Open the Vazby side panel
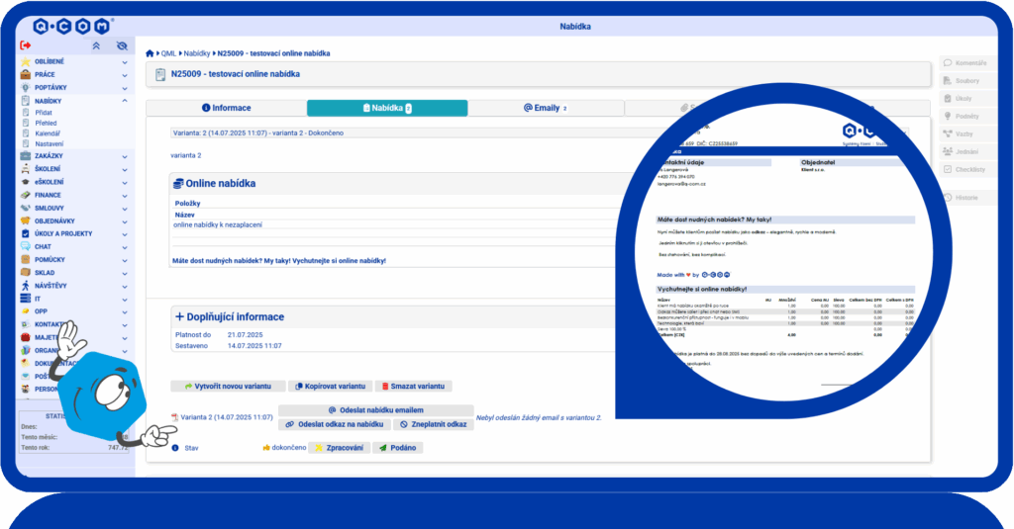Image resolution: width=1014 pixels, height=529 pixels. (x=966, y=133)
